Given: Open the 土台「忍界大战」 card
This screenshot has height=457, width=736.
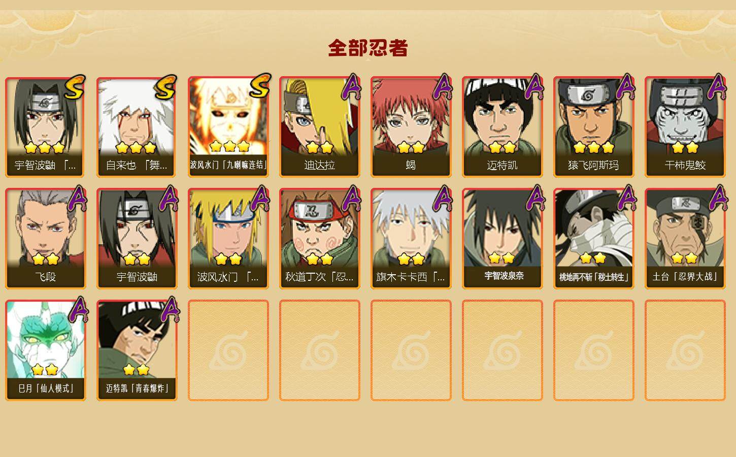Looking at the screenshot, I should 685,239.
